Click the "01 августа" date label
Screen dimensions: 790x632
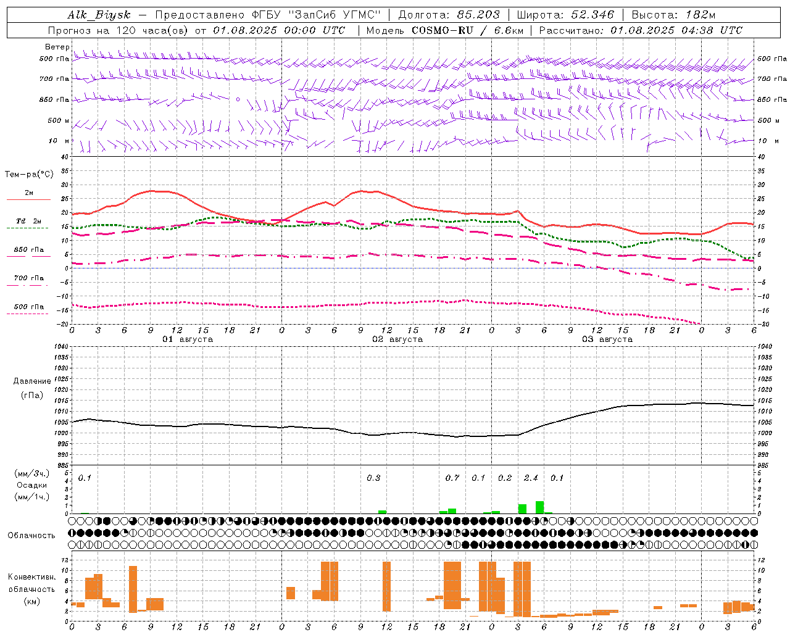pyautogui.click(x=188, y=339)
